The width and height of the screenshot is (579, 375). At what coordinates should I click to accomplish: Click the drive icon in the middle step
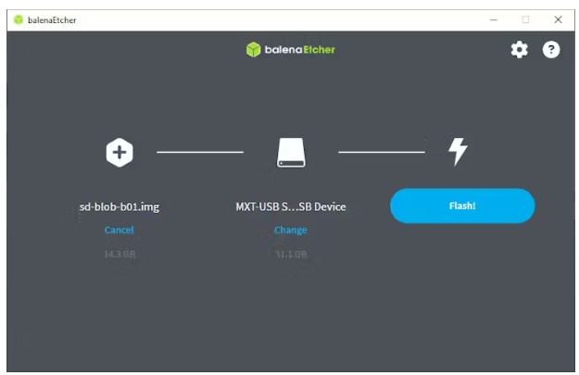[x=291, y=152]
